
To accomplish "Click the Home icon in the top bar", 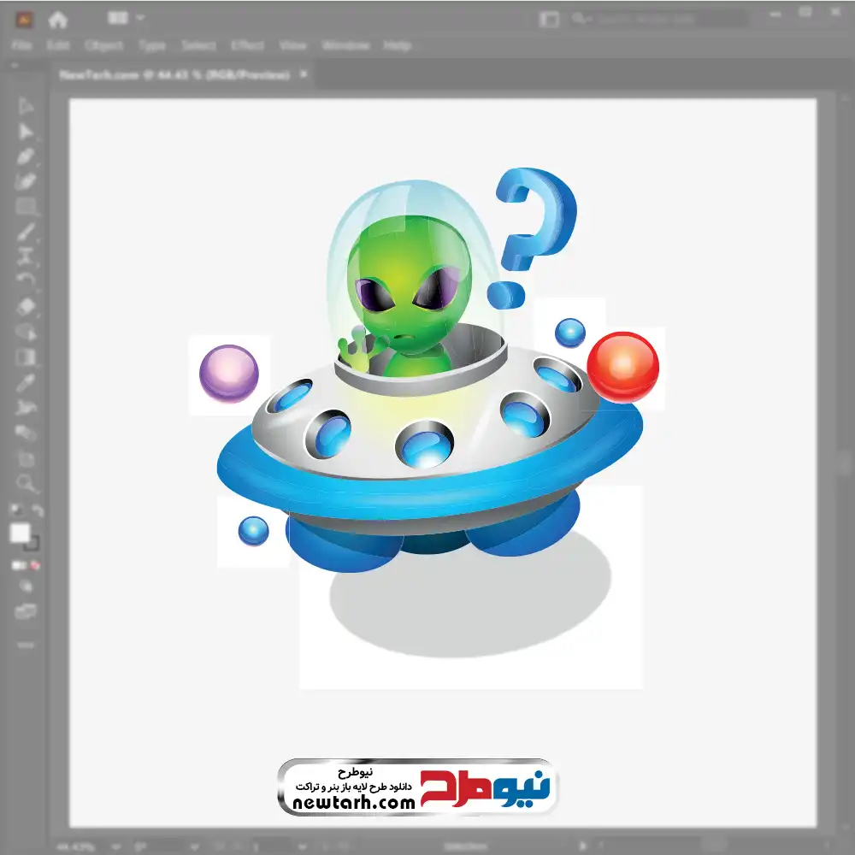I will click(x=57, y=20).
